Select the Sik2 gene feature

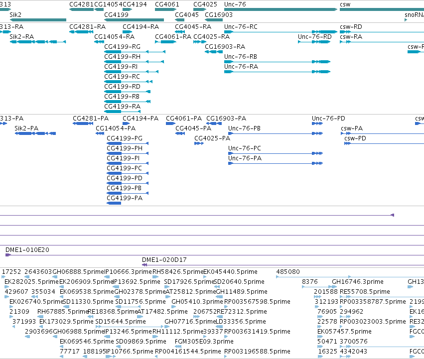tap(38, 20)
